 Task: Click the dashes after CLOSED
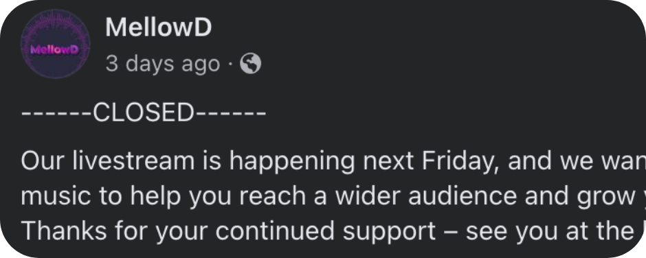tap(230, 113)
